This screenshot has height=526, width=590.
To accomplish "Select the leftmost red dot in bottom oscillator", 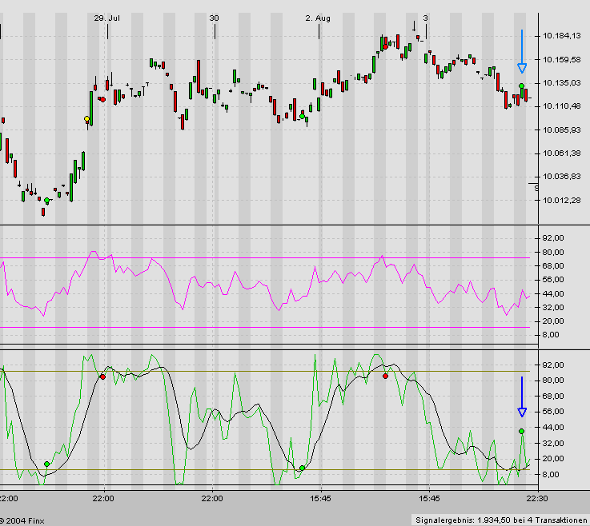I will [102, 377].
